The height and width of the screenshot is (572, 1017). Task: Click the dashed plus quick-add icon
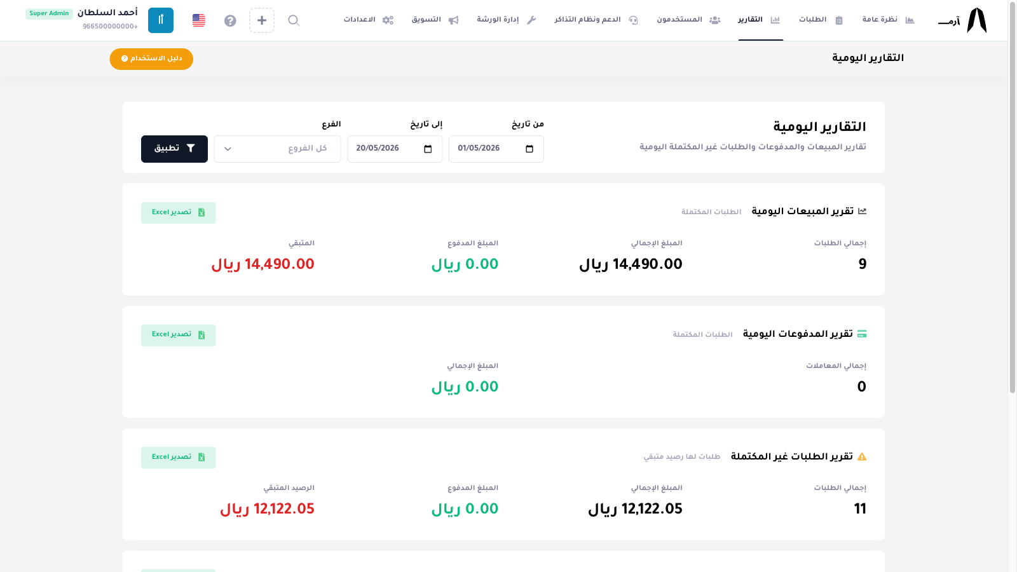point(262,20)
